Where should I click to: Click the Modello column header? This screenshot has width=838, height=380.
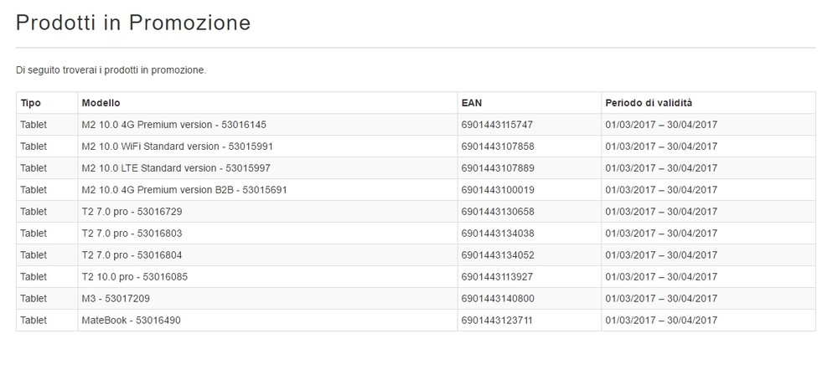(268, 103)
